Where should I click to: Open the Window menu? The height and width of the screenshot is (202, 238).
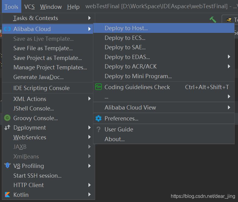coord(51,7)
